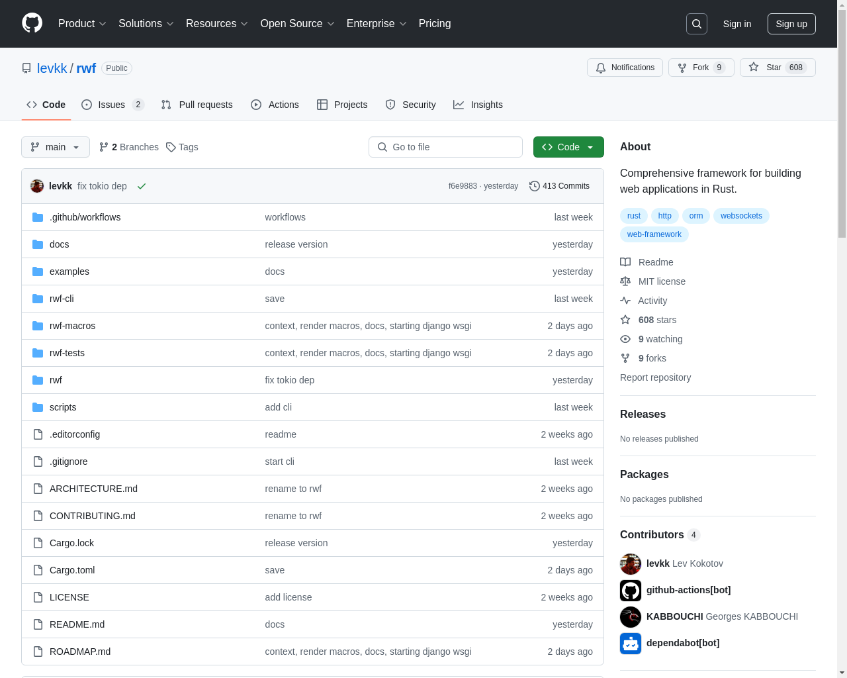The height and width of the screenshot is (678, 847).
Task: Open the levkk owner link
Action: (x=52, y=68)
